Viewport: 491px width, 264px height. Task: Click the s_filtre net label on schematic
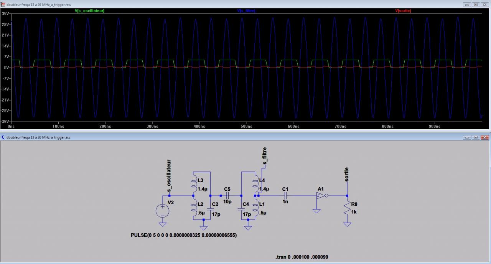tap(265, 157)
